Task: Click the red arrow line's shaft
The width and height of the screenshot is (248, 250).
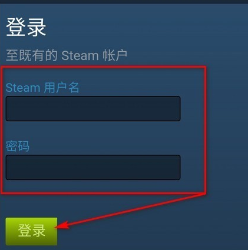Action: coord(135,209)
